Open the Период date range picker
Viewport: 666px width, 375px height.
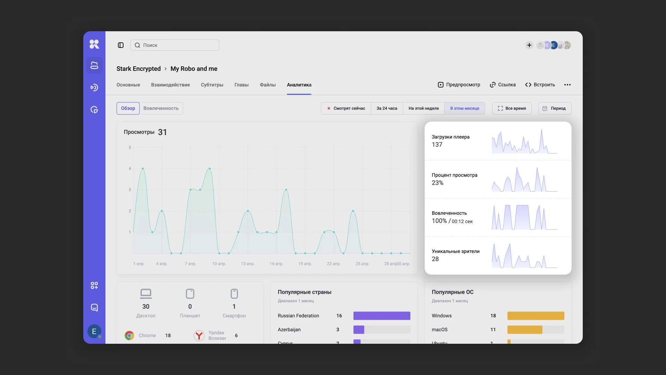coord(555,108)
